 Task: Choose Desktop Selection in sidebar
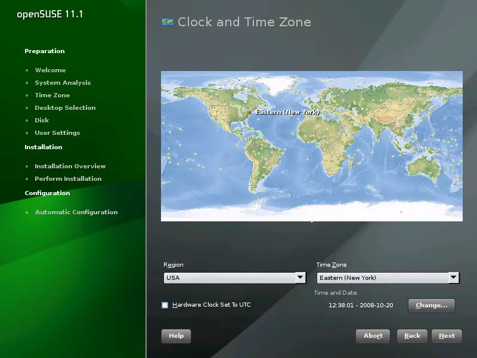[65, 108]
